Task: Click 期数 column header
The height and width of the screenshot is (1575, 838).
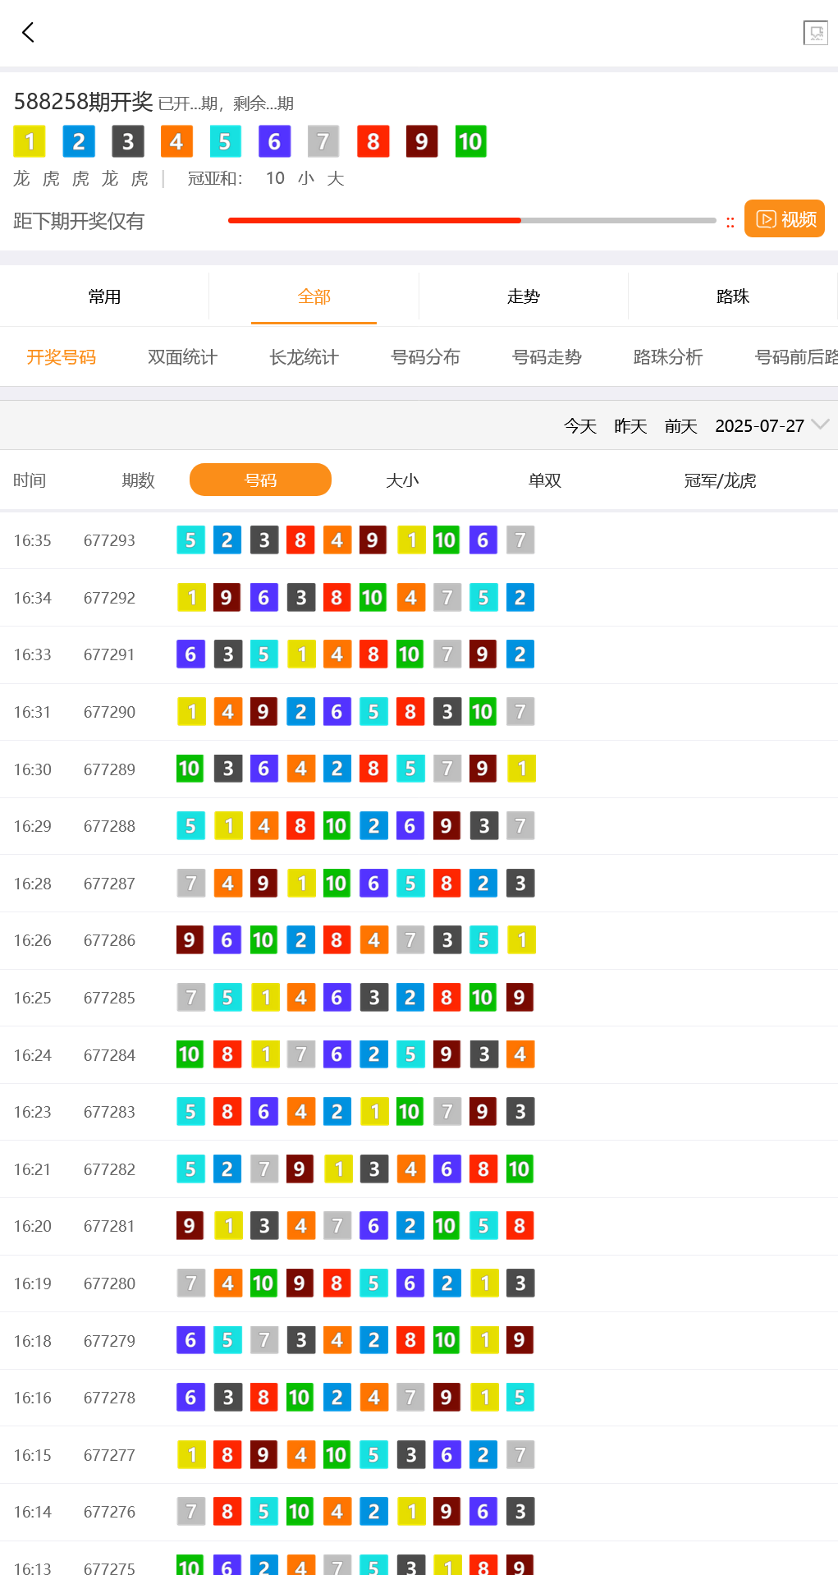Action: click(x=138, y=480)
